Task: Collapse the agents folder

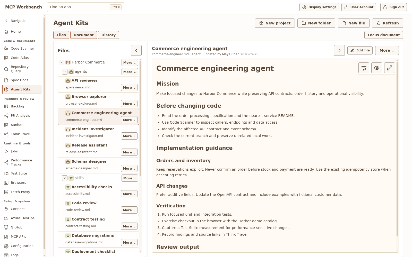Action: (65, 71)
